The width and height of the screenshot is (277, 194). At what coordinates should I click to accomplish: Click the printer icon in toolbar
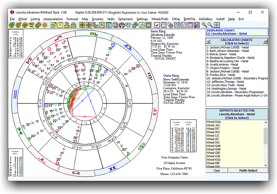[67, 25]
